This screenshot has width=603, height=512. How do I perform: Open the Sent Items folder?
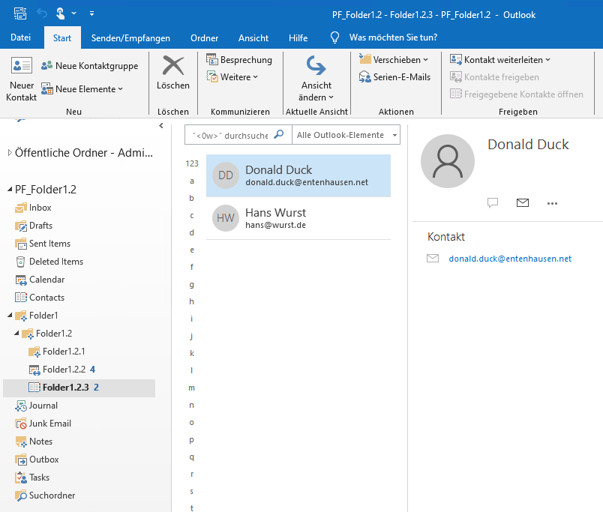click(49, 244)
